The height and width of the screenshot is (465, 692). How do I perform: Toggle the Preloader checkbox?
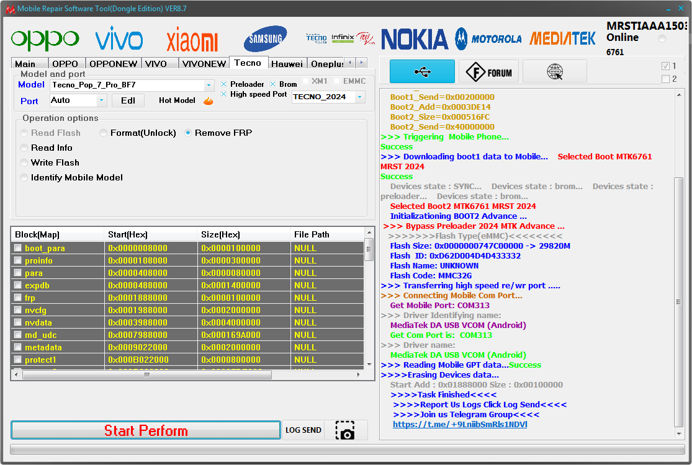click(x=224, y=84)
